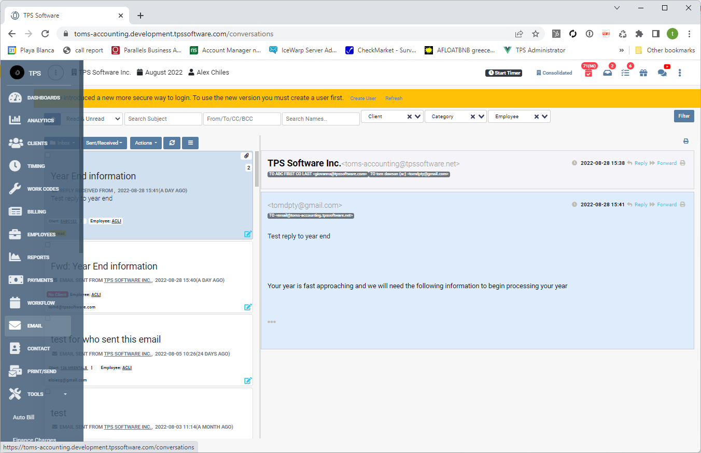Open the Dashboards sidebar icon
Screen dimensions: 701x453
(x=16, y=97)
